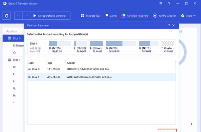
Task: Click WDC WD5000AADS ATA Bus model
Action: (89, 77)
